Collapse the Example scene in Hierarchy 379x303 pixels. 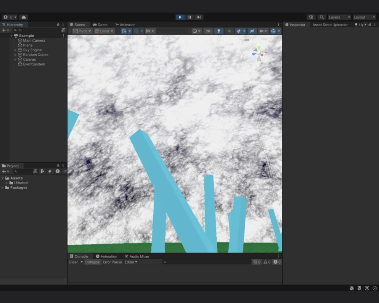[12, 36]
